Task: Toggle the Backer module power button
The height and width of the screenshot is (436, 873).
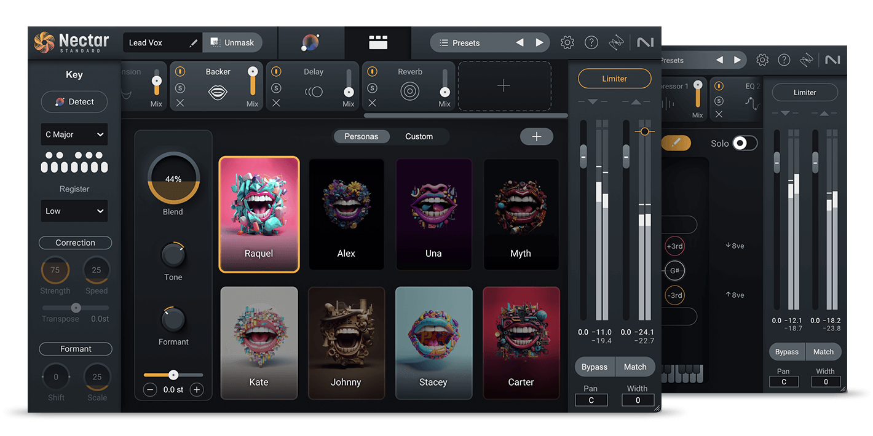Action: pos(180,72)
